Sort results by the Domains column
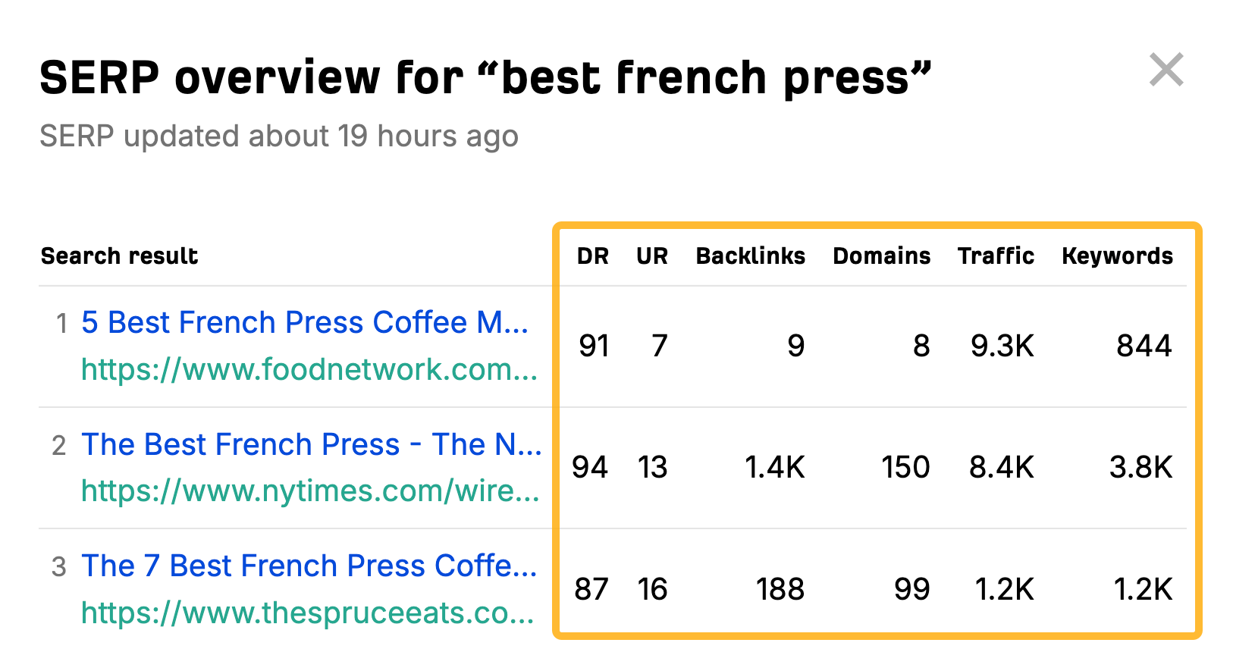The width and height of the screenshot is (1233, 649). click(881, 256)
